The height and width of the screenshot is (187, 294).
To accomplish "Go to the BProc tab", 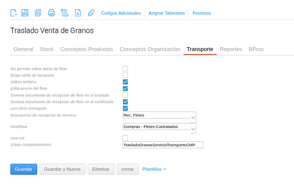I will click(256, 49).
